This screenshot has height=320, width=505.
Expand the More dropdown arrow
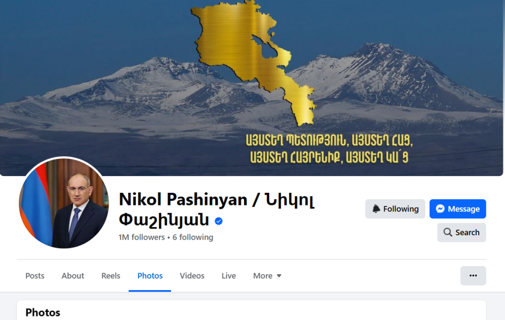(x=279, y=276)
